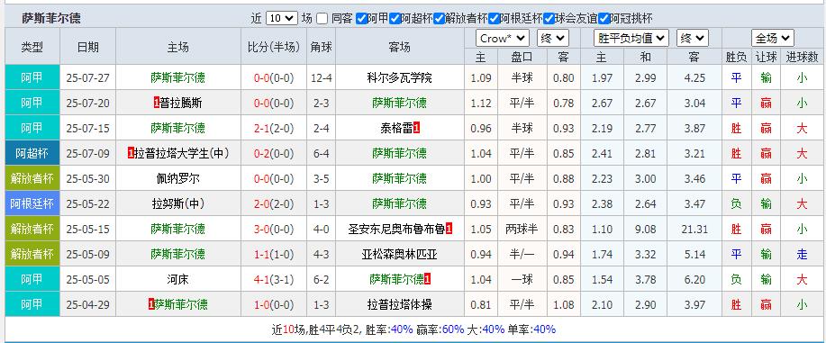Image resolution: width=826 pixels, height=343 pixels.
Task: Open the recent matches count dropdown showing 10
Action: click(281, 18)
